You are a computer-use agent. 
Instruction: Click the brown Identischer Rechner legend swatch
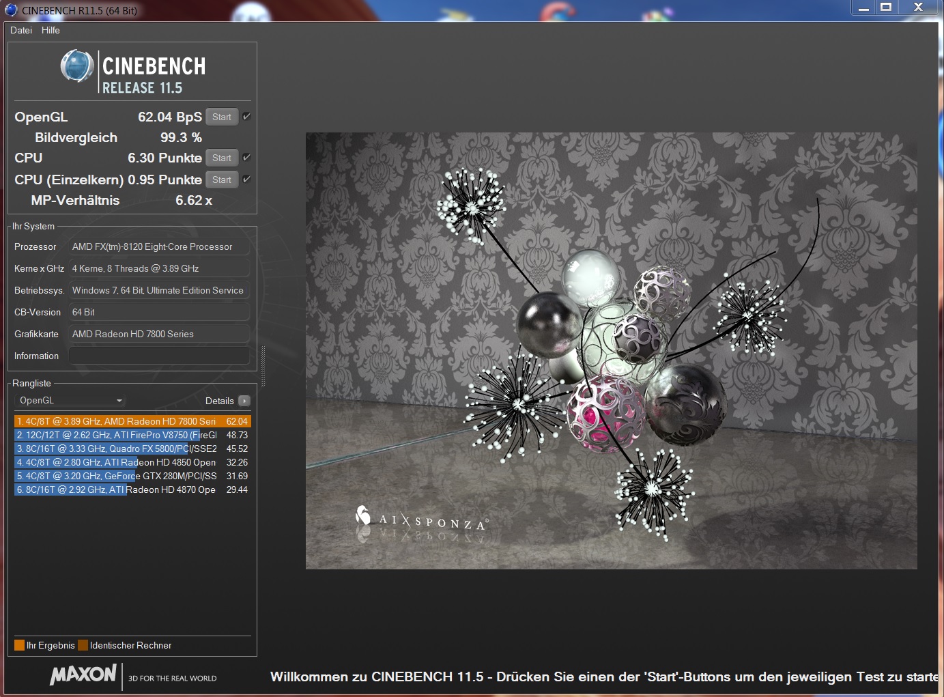(x=83, y=645)
